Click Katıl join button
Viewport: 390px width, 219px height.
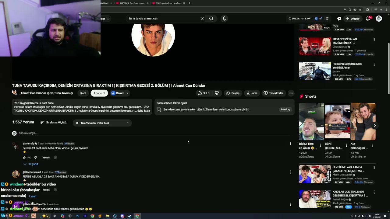click(x=83, y=93)
